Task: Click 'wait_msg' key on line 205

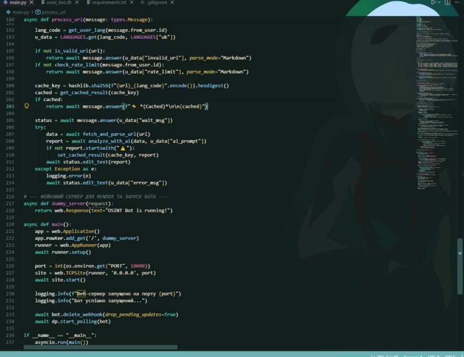Action: click(153, 120)
